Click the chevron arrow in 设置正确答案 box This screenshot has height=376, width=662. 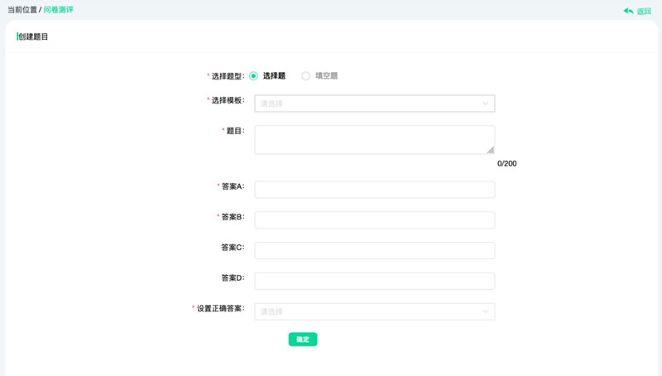pyautogui.click(x=486, y=311)
